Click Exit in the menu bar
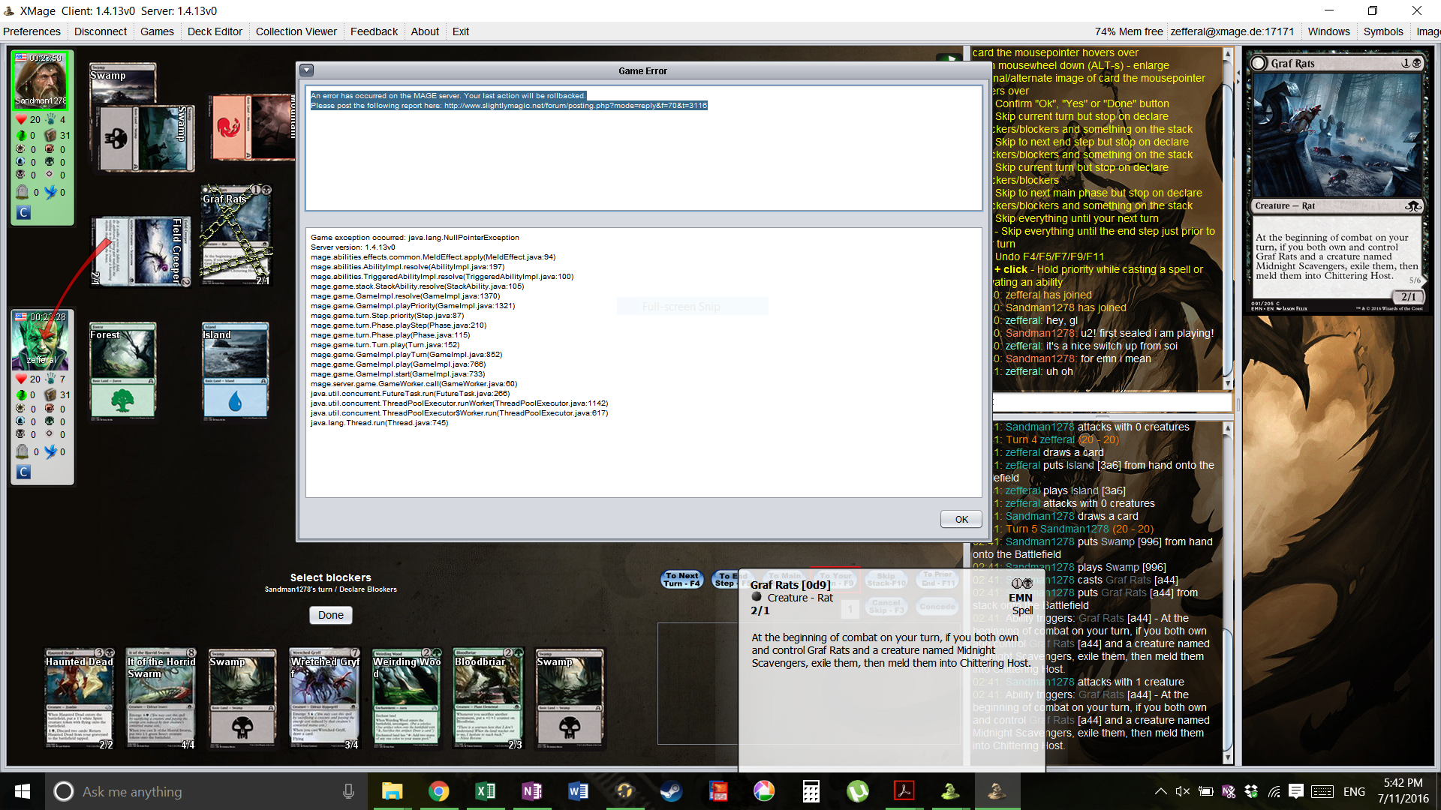 click(461, 31)
